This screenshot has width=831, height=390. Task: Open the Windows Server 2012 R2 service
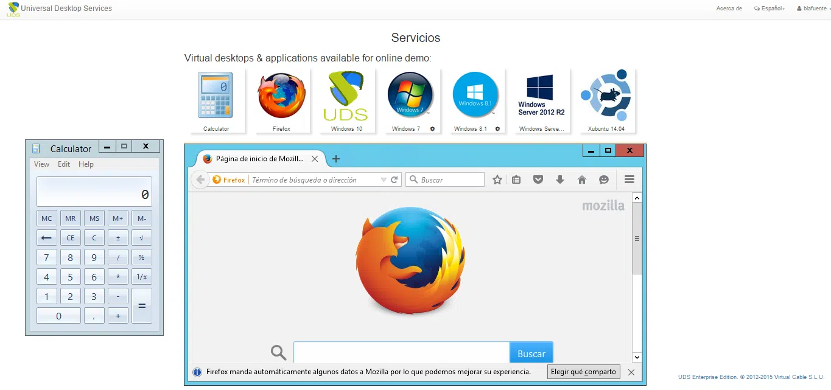[x=541, y=96]
